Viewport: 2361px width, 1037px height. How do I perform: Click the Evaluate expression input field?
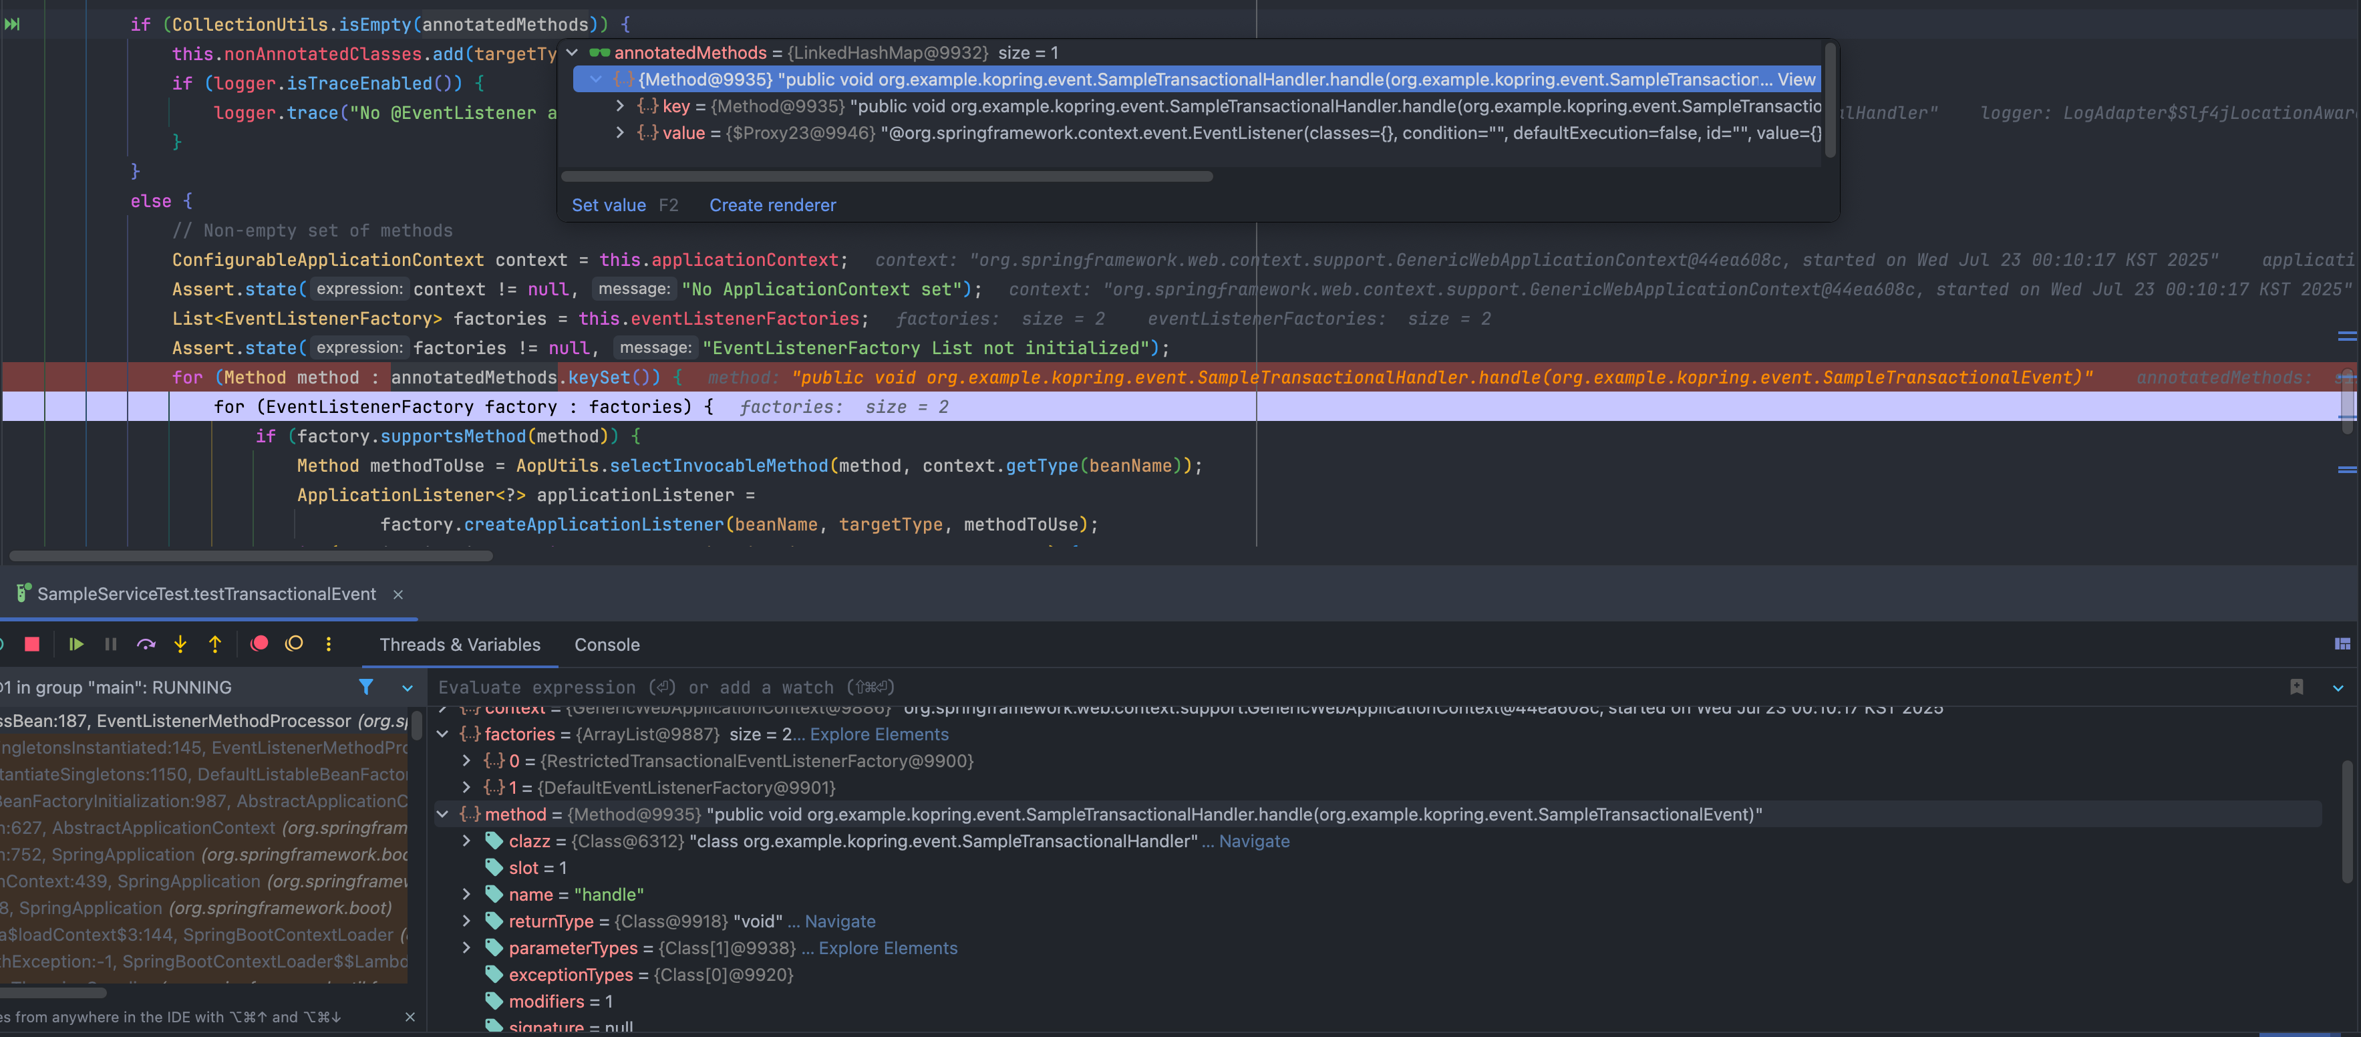tap(1283, 688)
